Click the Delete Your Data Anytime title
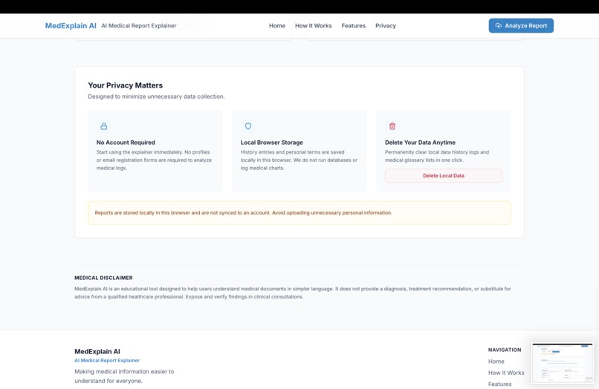The image size is (599, 389). pyautogui.click(x=420, y=143)
